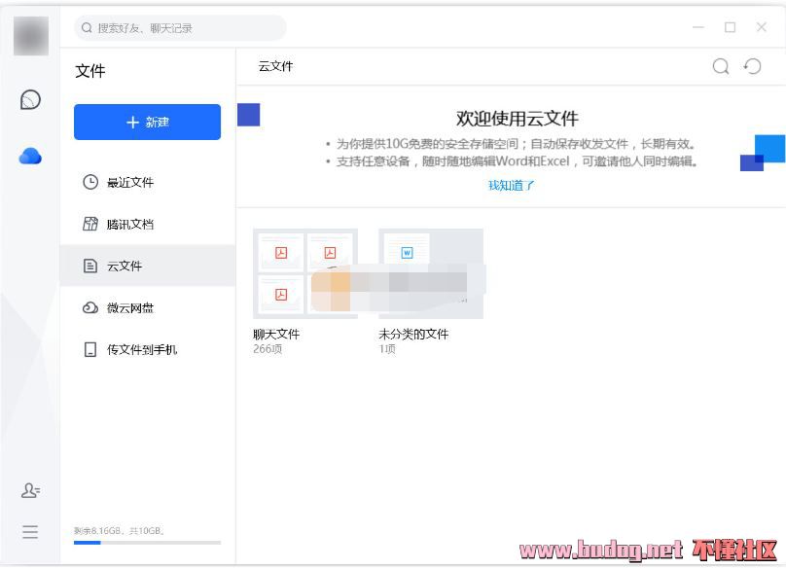Select the blue cloud files icon

(x=30, y=157)
